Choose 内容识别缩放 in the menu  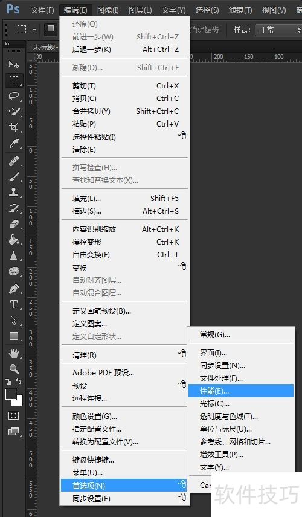[x=125, y=229]
